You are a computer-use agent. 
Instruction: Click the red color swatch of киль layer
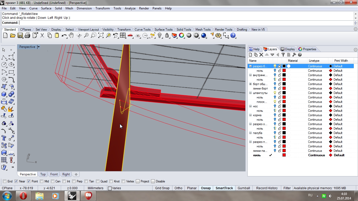pyautogui.click(x=284, y=155)
